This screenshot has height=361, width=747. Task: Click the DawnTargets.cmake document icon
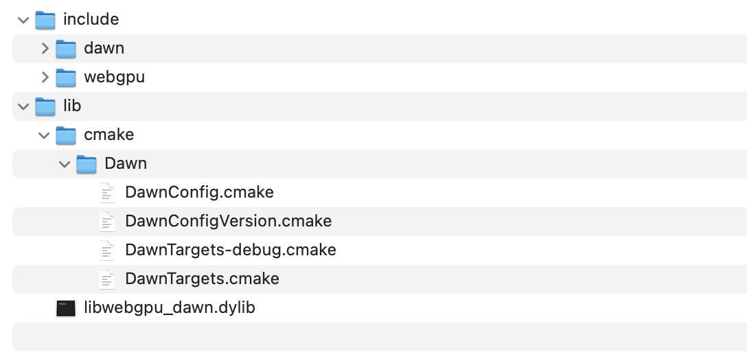(x=106, y=279)
